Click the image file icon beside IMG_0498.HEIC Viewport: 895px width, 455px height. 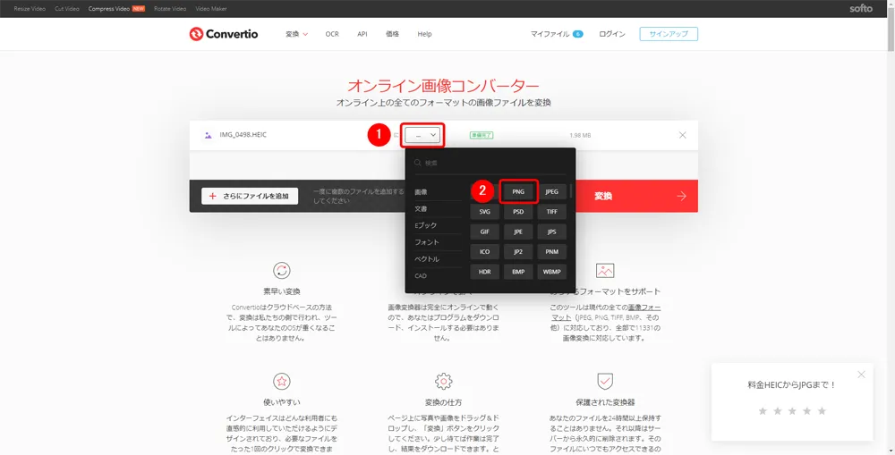pyautogui.click(x=208, y=135)
